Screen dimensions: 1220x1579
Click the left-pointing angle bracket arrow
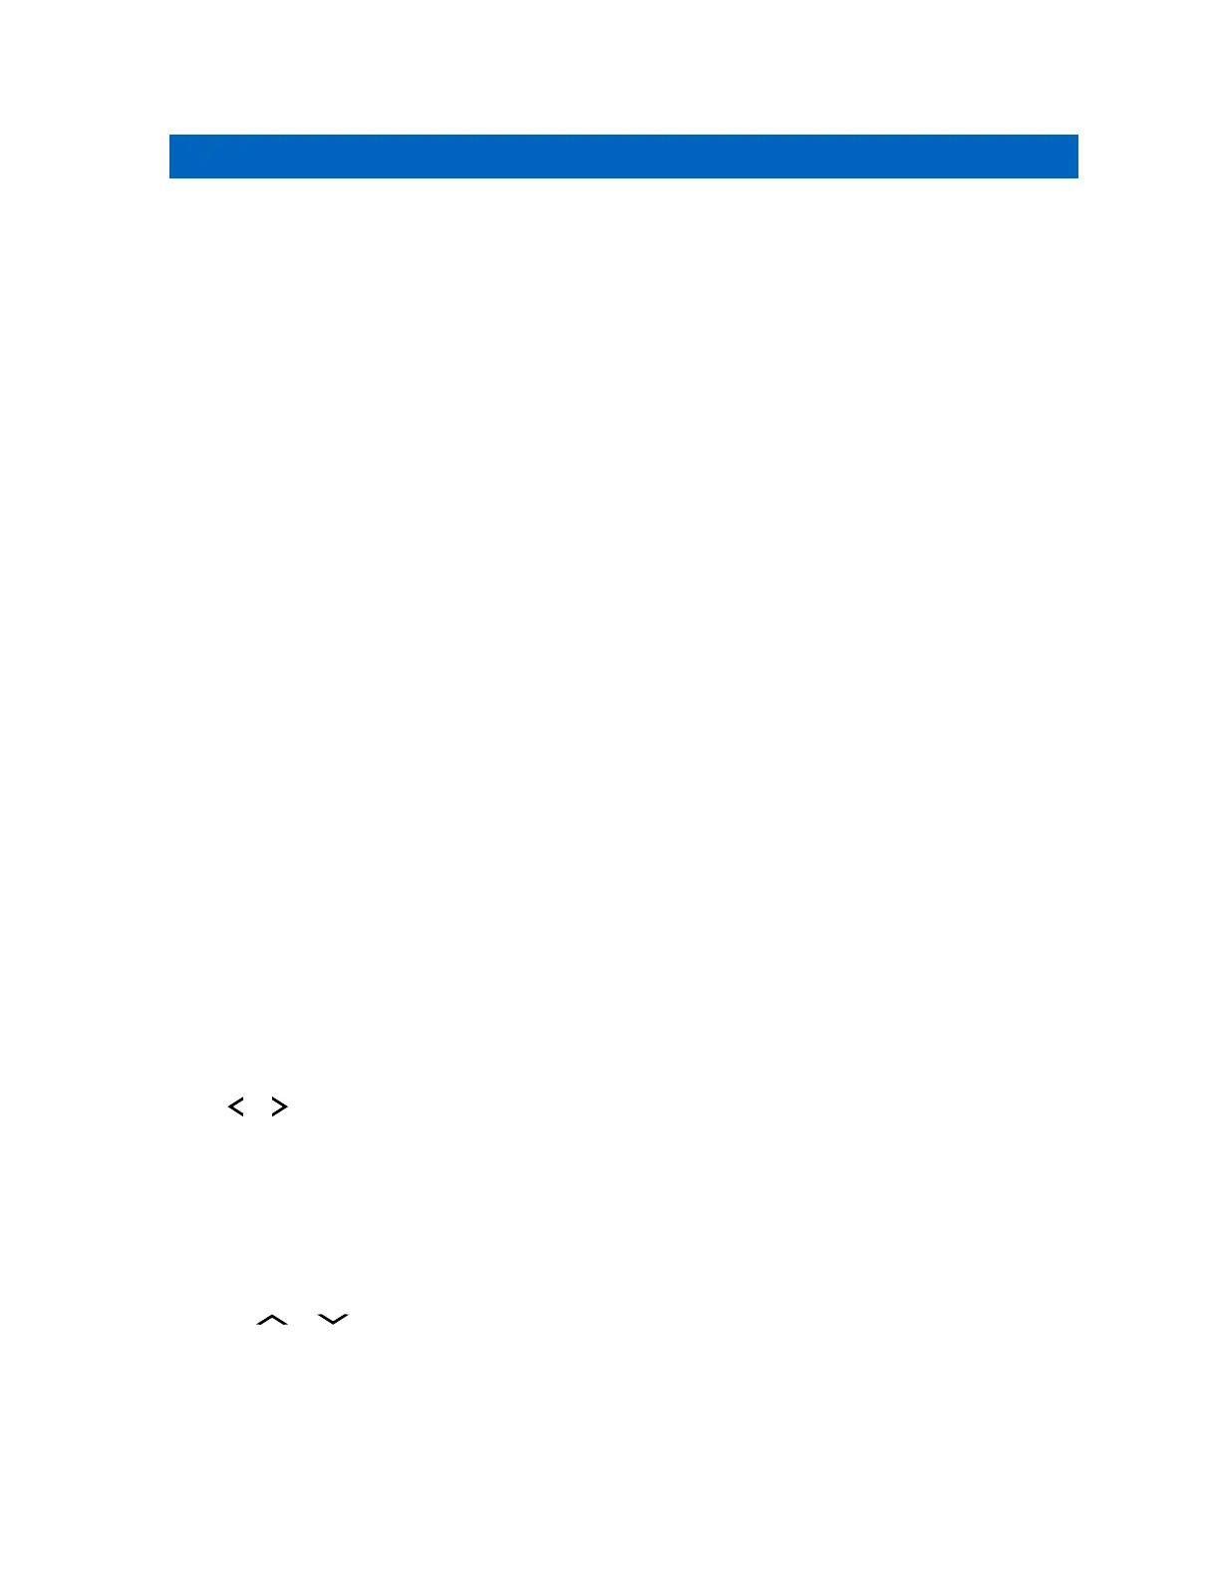tap(236, 1106)
